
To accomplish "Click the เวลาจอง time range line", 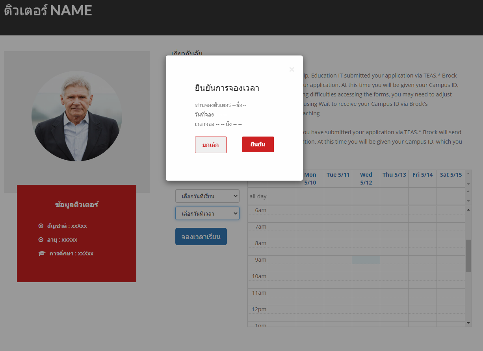I will (x=218, y=124).
